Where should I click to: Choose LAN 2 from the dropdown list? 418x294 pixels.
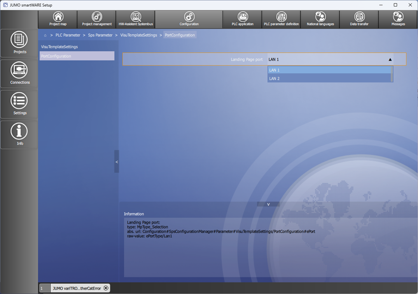pos(329,78)
